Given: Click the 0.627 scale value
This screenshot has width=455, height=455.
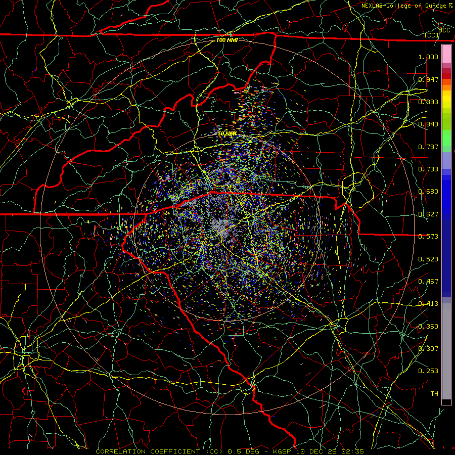Looking at the screenshot, I should (428, 214).
